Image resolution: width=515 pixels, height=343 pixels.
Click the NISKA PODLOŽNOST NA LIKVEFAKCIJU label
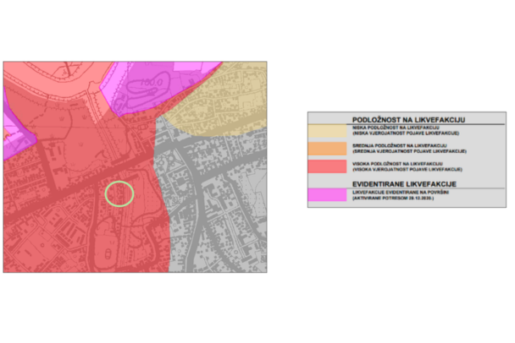click(x=396, y=128)
